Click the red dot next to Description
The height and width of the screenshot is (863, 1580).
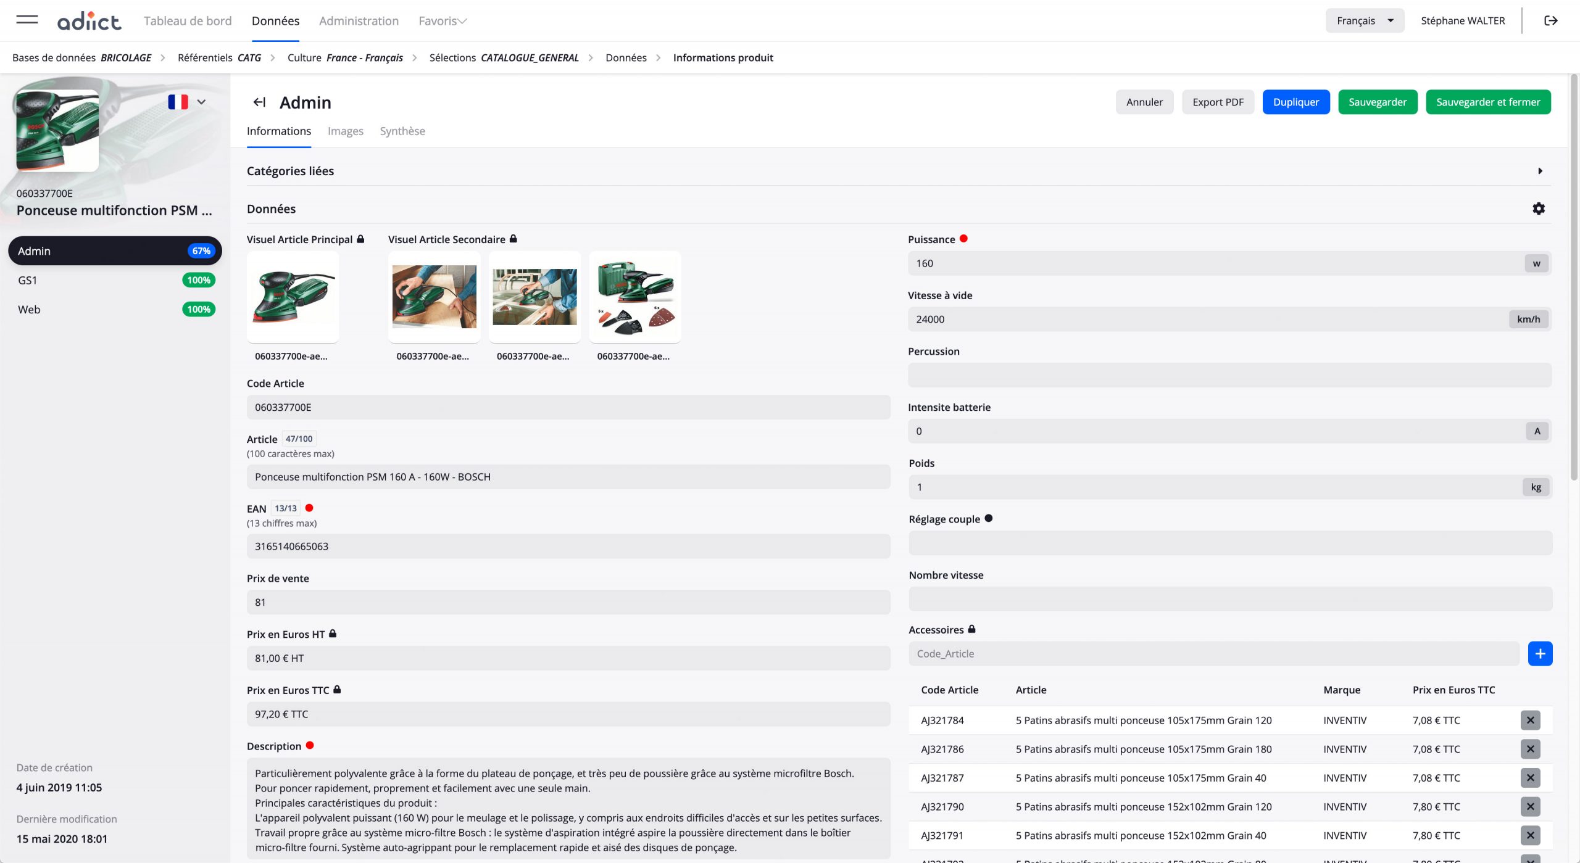point(310,745)
